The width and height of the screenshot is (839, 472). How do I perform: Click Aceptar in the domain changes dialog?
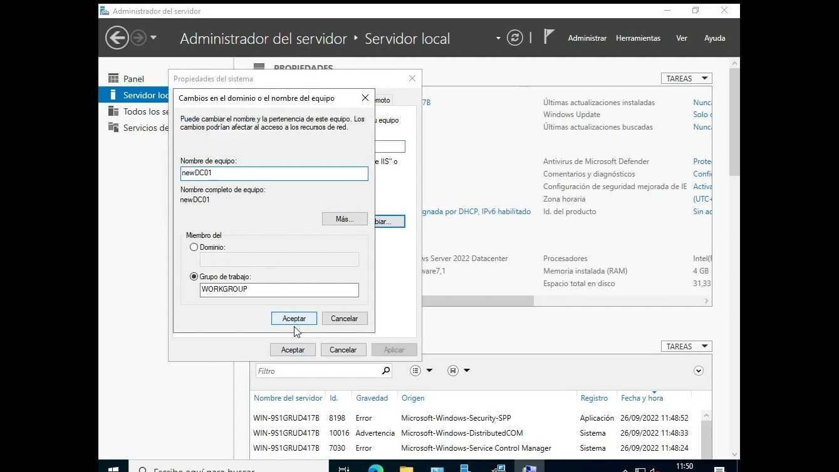(294, 319)
